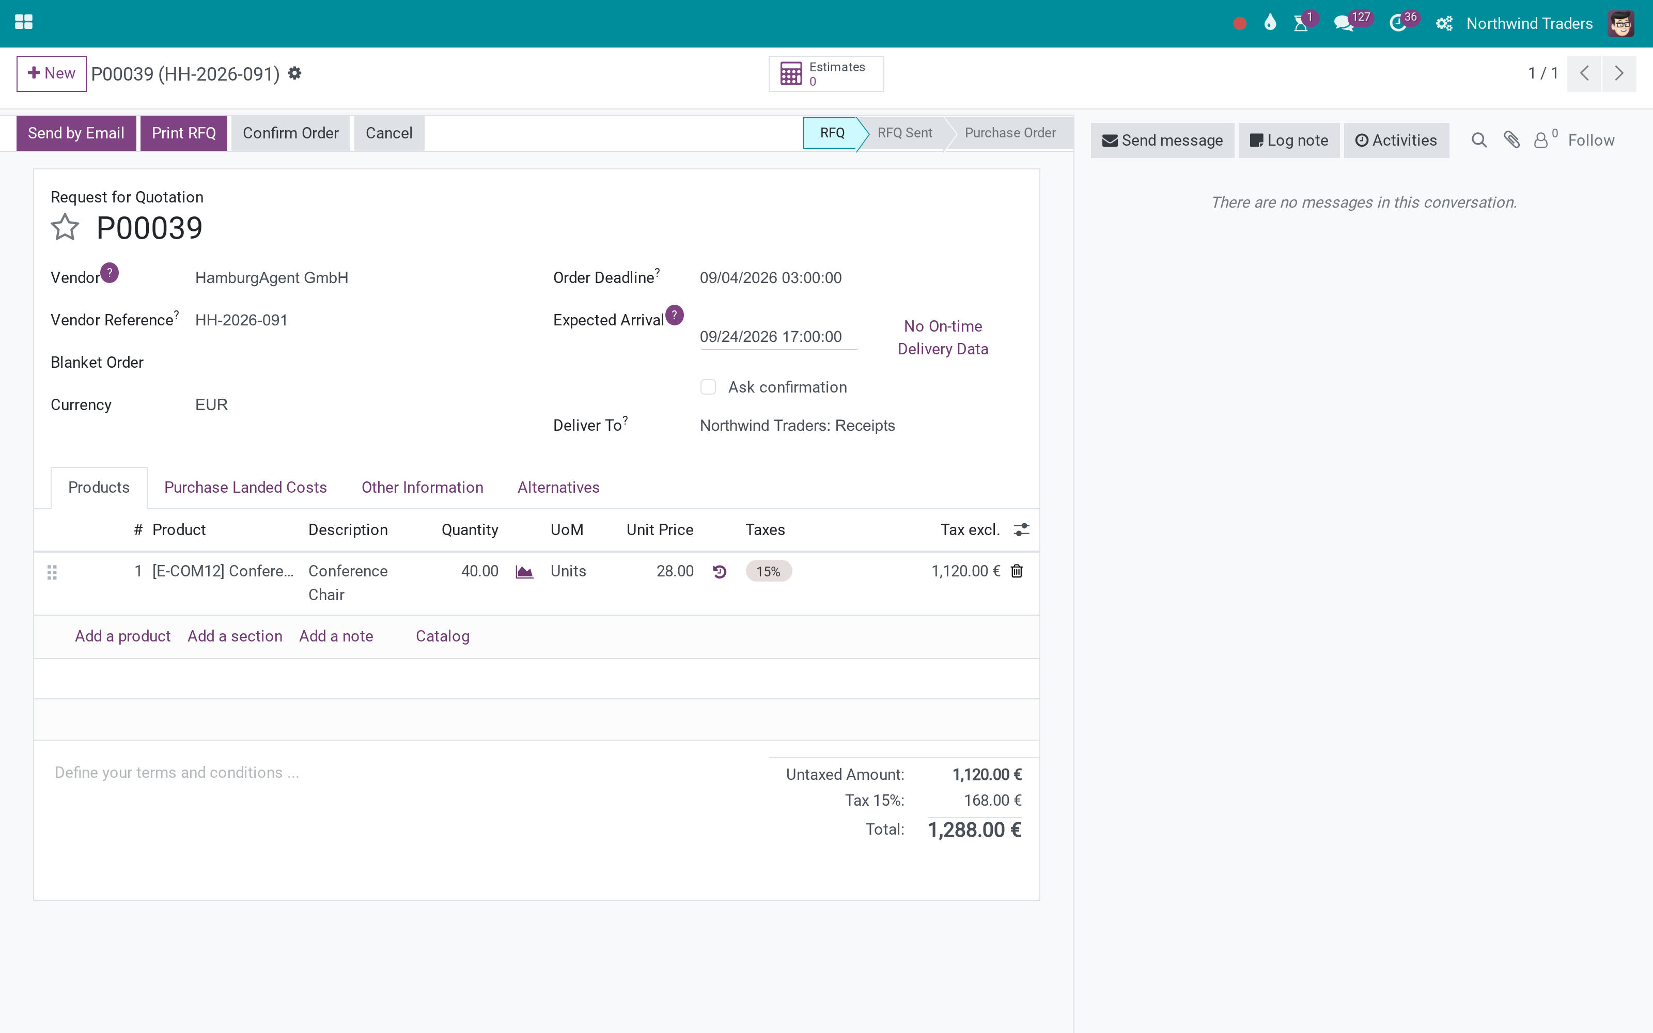The width and height of the screenshot is (1653, 1033).
Task: Click Print RFQ button
Action: [x=183, y=133]
